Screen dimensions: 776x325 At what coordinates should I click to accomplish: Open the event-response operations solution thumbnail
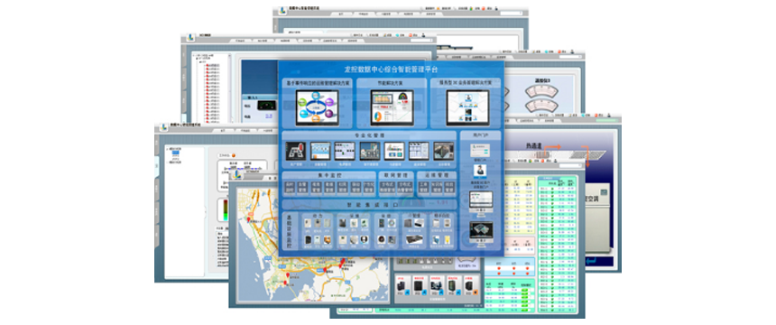[x=318, y=107]
